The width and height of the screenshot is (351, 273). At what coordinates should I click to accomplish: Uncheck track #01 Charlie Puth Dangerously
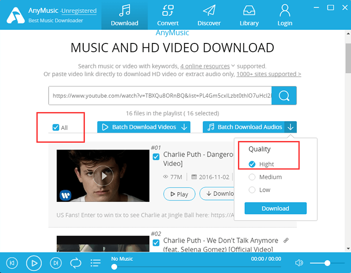tap(156, 157)
